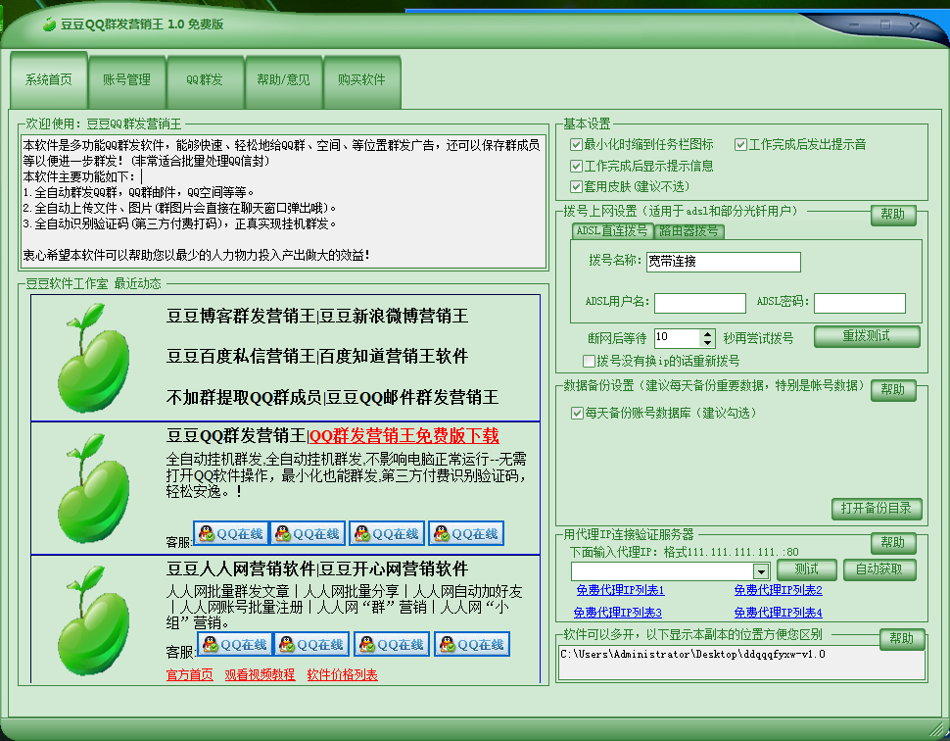This screenshot has width=950, height=741.
Task: Click the second QQ在线 icon under 豆豆QQ群发营销王
Action: pyautogui.click(x=309, y=533)
